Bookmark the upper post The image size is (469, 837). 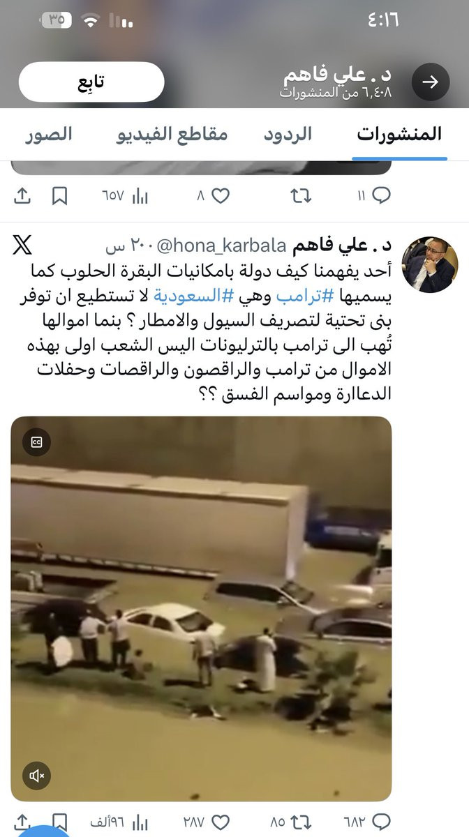(x=60, y=197)
